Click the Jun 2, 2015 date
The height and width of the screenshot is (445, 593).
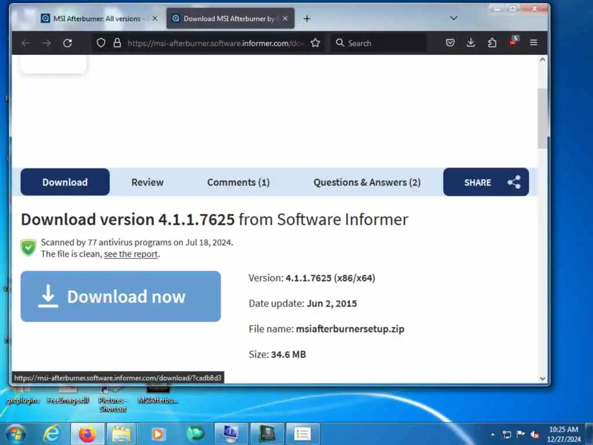332,304
